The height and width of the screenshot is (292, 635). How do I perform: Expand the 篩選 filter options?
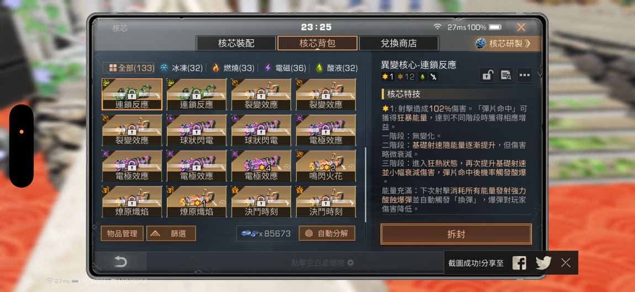[171, 233]
